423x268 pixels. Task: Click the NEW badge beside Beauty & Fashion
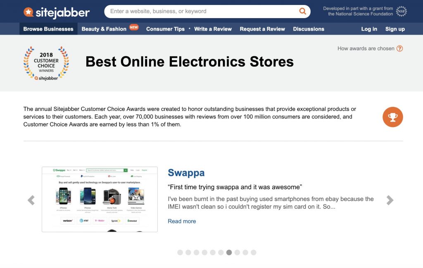click(134, 27)
